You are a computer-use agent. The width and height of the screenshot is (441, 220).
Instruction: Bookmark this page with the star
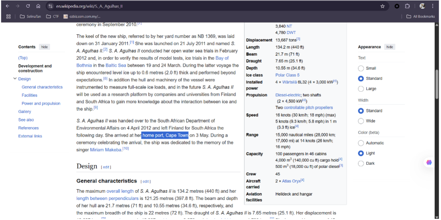pyautogui.click(x=382, y=6)
